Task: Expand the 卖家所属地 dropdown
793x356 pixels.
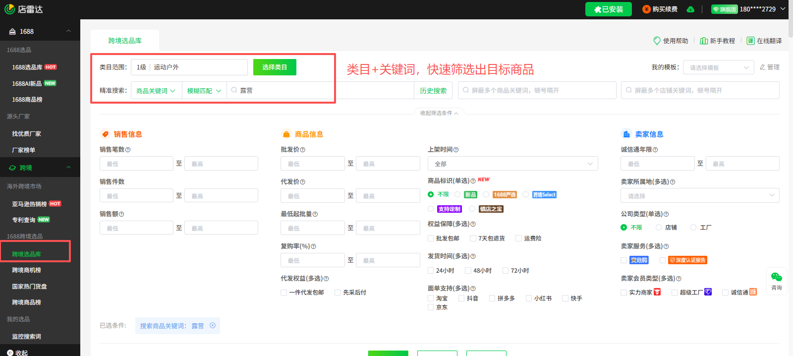Action: click(699, 196)
